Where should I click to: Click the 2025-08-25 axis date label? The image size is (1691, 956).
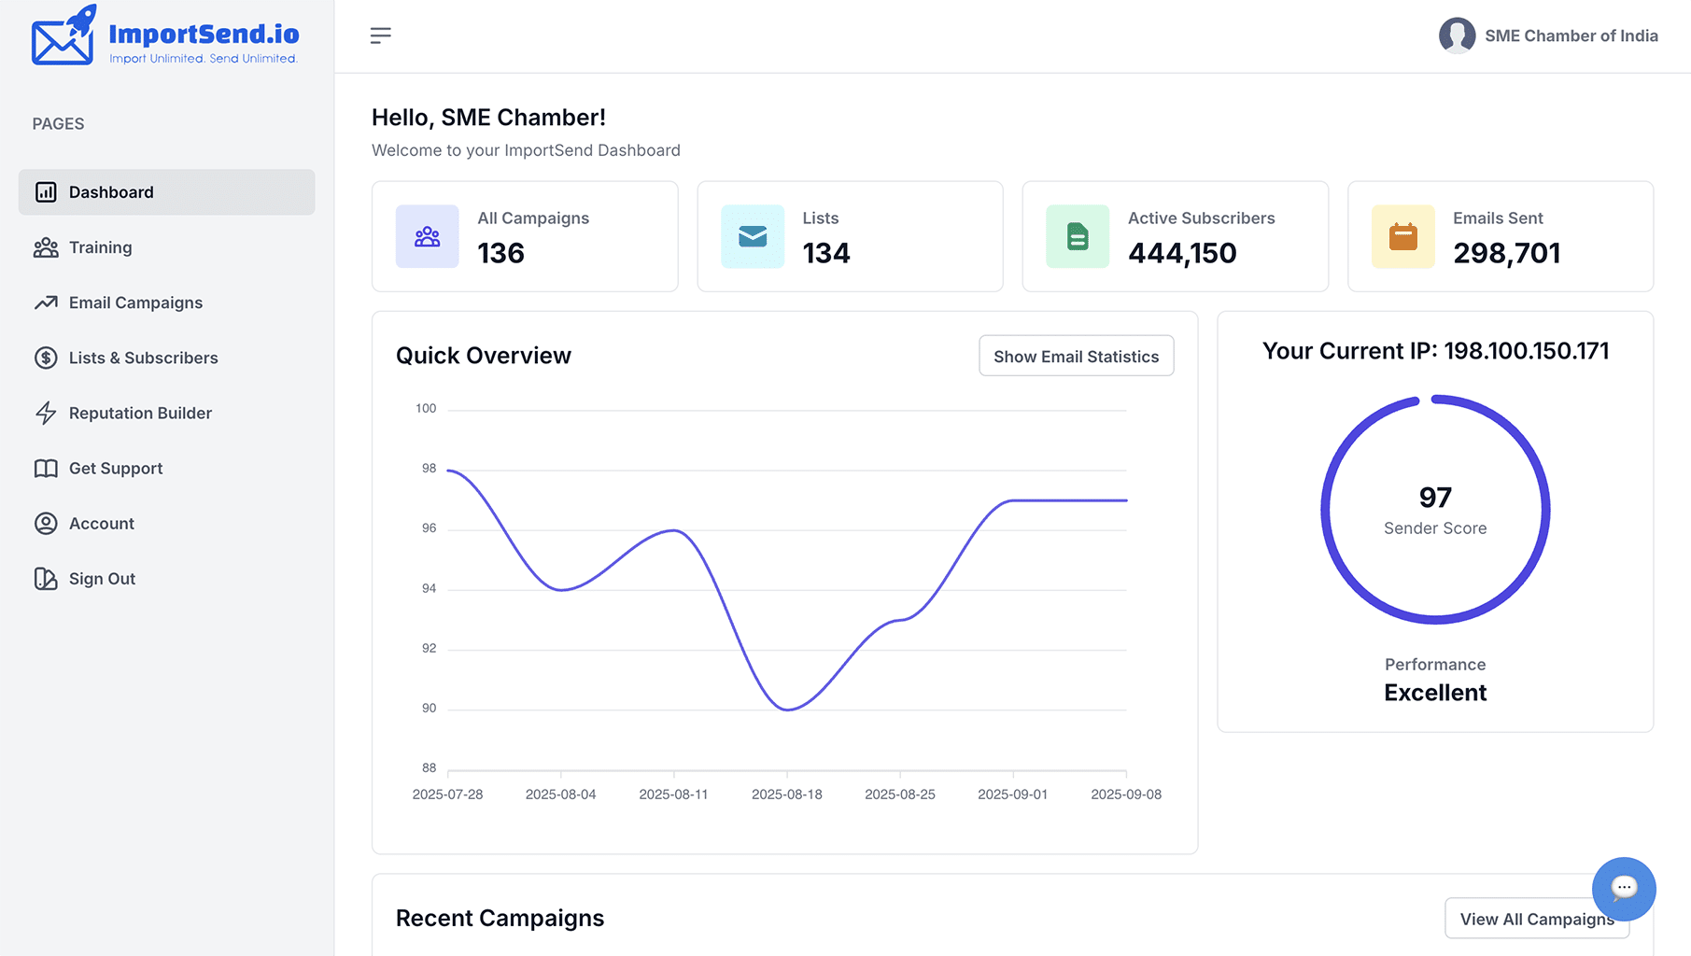[x=900, y=794]
